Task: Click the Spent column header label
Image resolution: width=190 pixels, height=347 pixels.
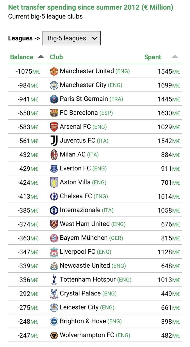Action: (152, 57)
